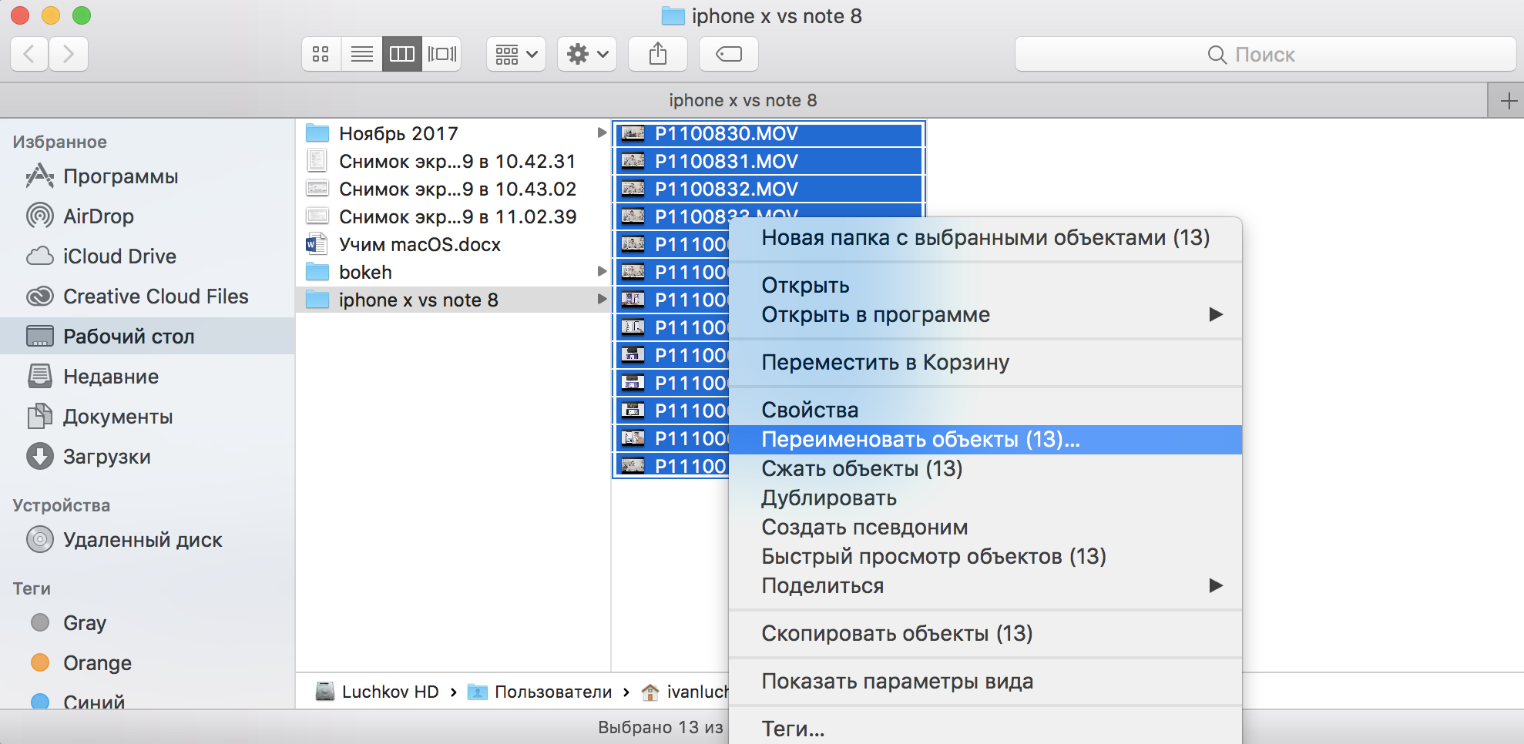Select the iphone x vs note 8 tab
1524x744 pixels.
[x=743, y=101]
